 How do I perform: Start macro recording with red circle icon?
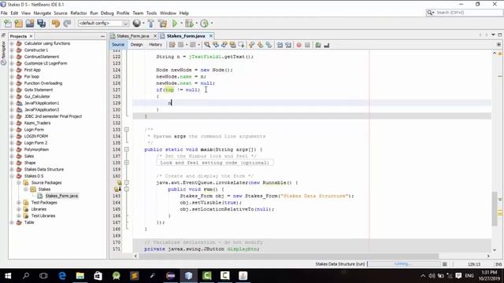point(299,46)
